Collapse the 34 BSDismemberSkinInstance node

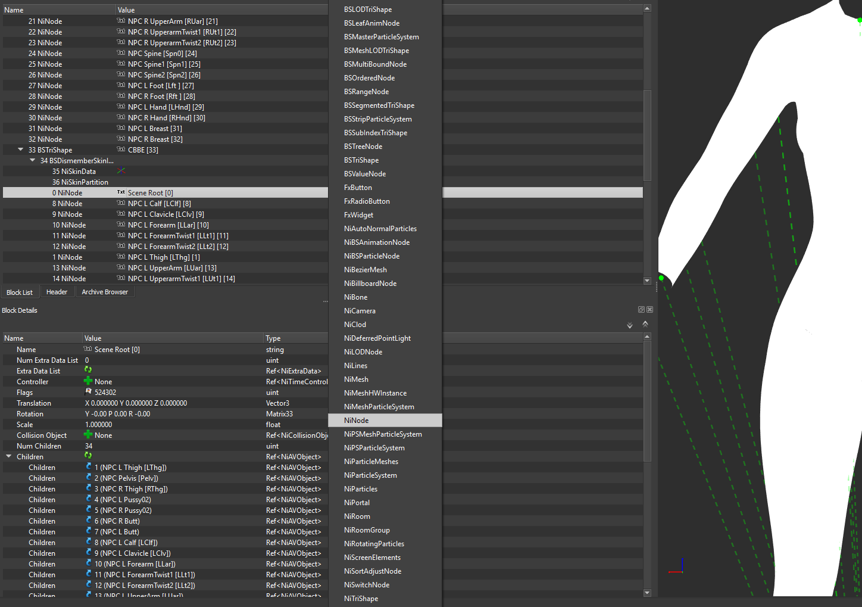[x=33, y=160]
